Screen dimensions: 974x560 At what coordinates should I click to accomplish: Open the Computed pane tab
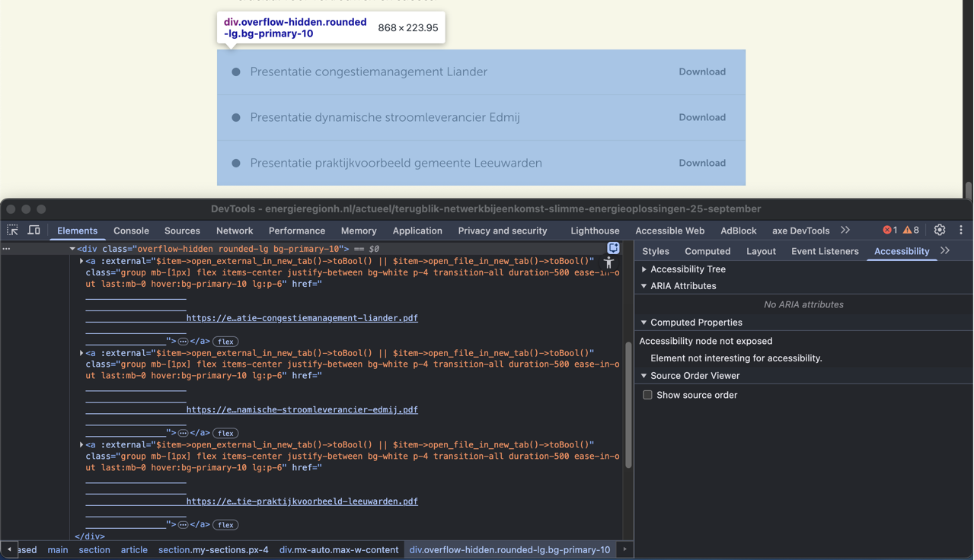(707, 251)
